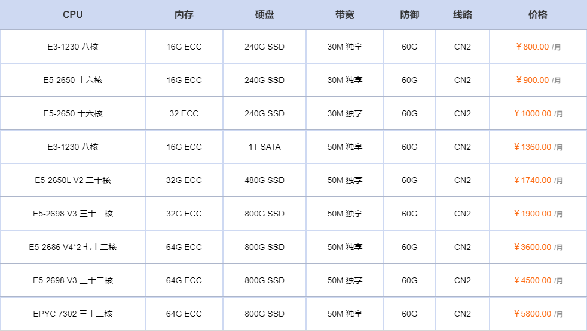Select the 1T SATA disk cell
This screenshot has height=331, width=587.
click(x=264, y=147)
